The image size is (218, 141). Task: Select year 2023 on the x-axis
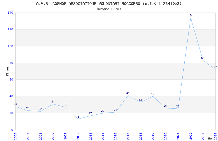(203, 136)
